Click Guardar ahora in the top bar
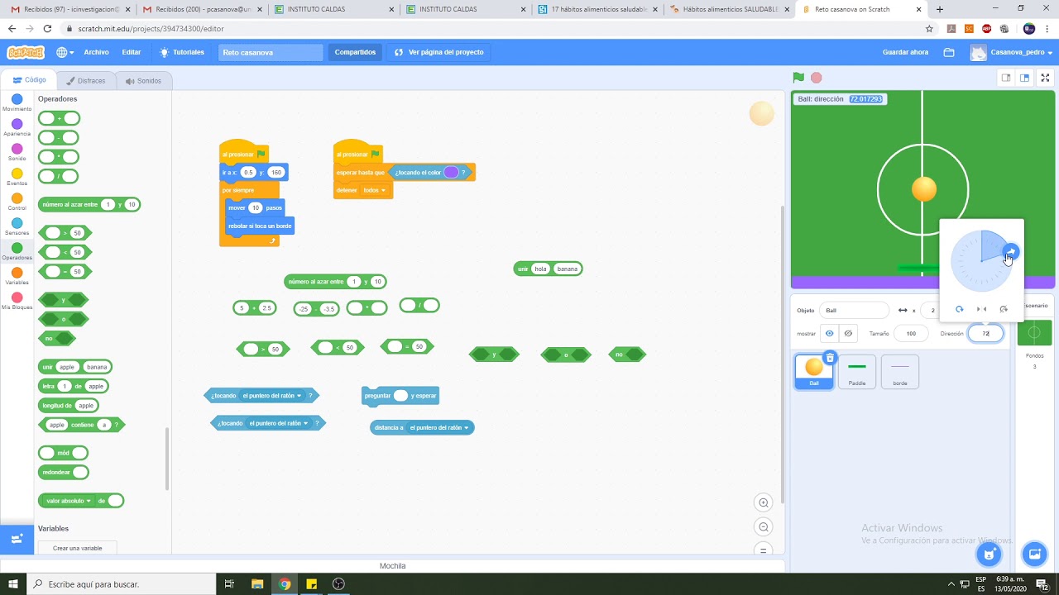 pos(906,52)
